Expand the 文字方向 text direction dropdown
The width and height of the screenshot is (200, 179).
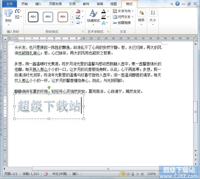pos(132,11)
